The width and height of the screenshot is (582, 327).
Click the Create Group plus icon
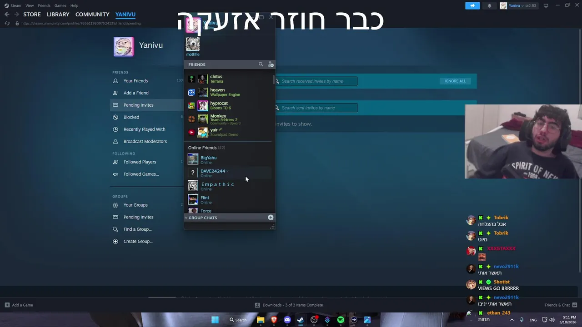115,241
